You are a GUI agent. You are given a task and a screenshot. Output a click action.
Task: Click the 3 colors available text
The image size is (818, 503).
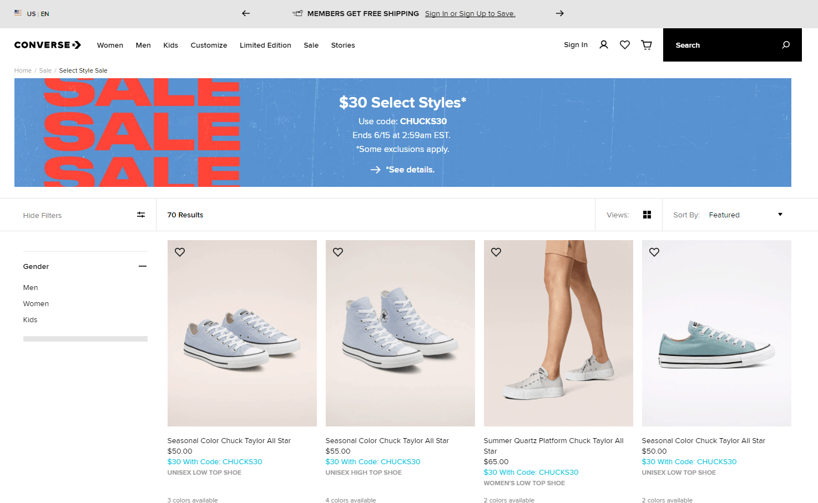coord(193,500)
